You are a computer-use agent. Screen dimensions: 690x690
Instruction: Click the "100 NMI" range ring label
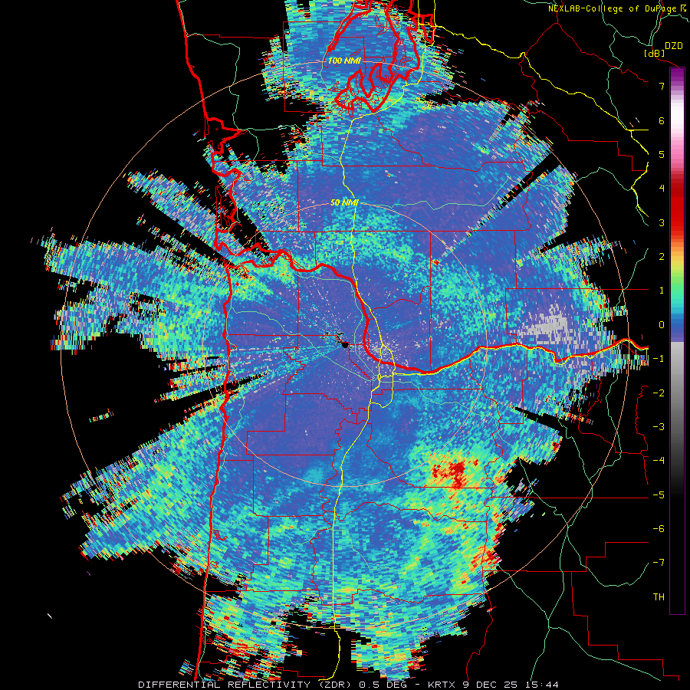(x=343, y=61)
